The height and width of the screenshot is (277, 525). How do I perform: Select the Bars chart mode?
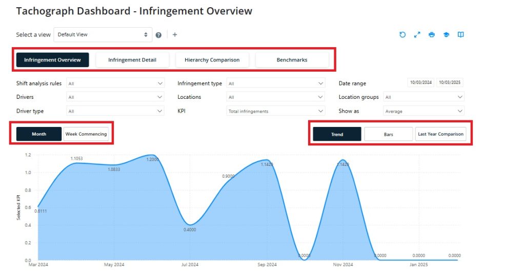(x=389, y=134)
